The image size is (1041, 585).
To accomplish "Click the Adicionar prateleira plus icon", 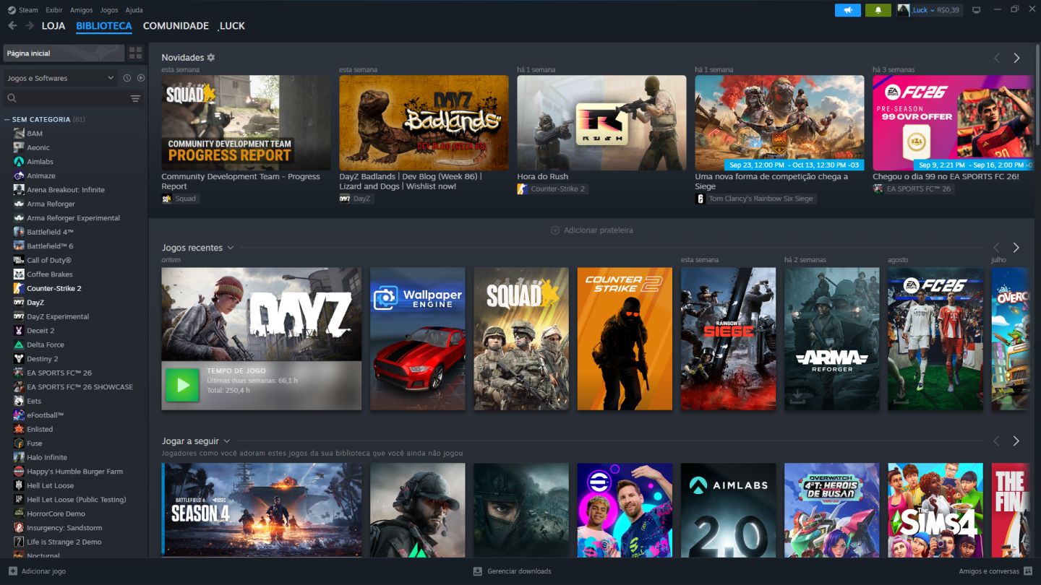I will [555, 230].
